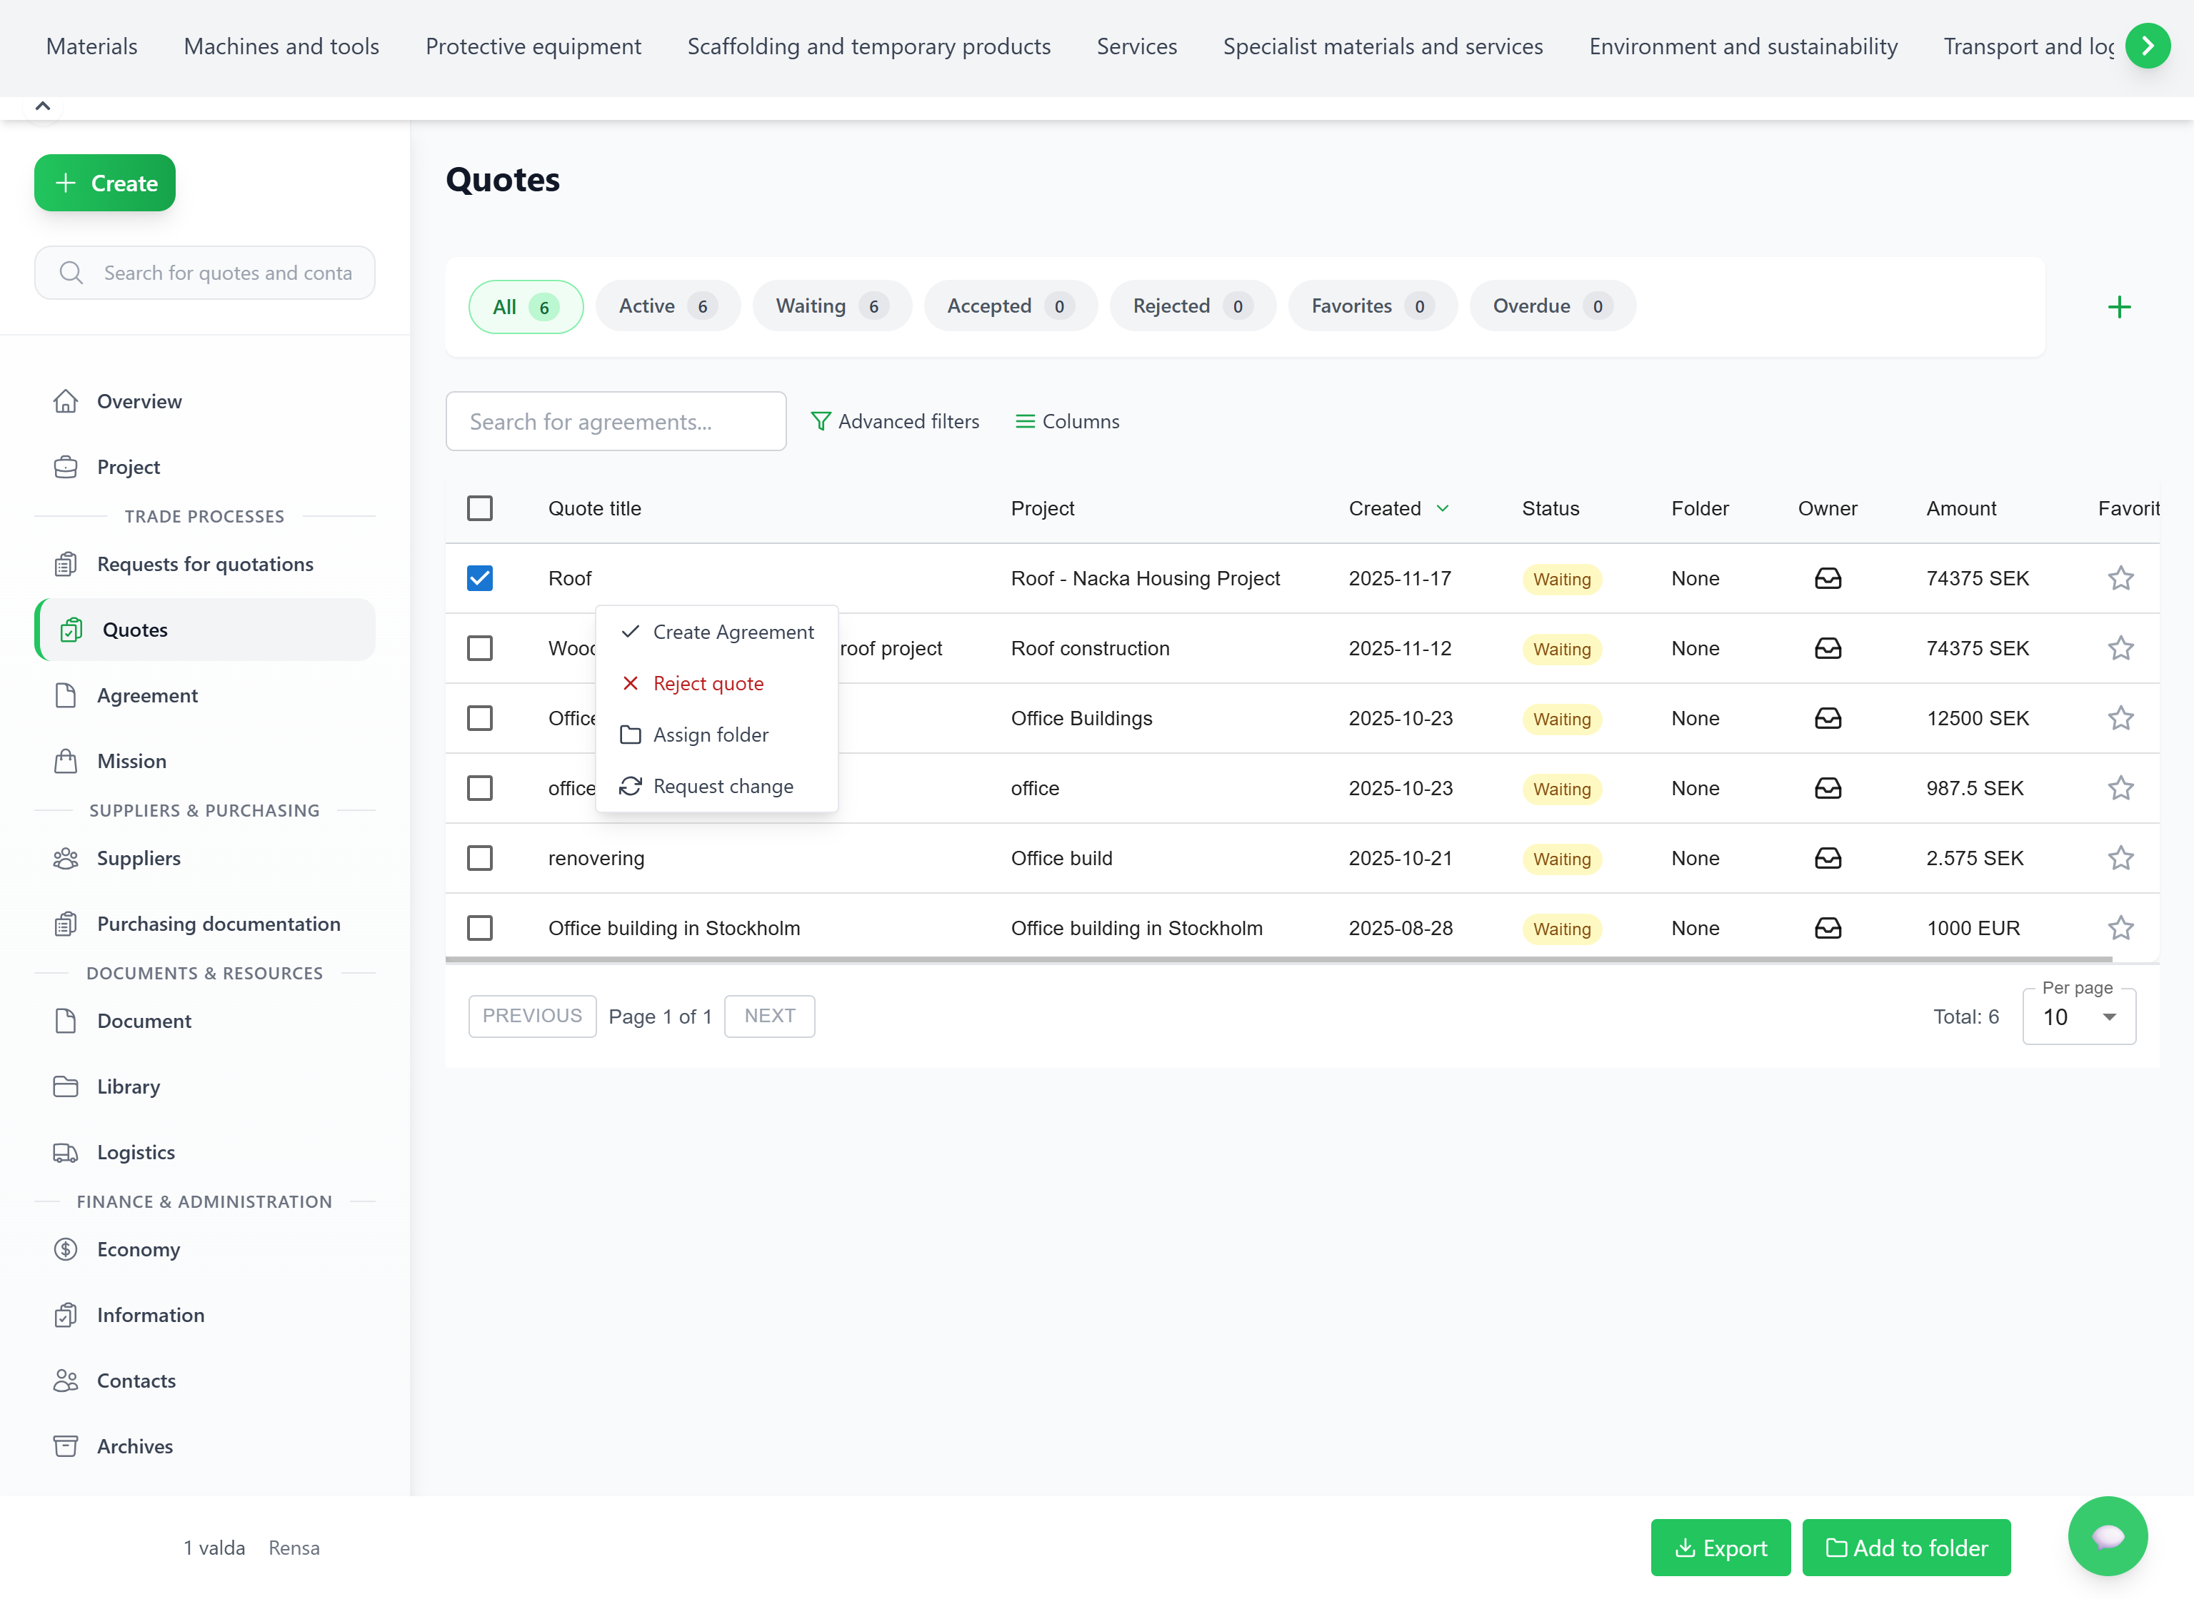The image size is (2194, 1599).
Task: Collapse the top category bar chevron
Action: tap(43, 106)
